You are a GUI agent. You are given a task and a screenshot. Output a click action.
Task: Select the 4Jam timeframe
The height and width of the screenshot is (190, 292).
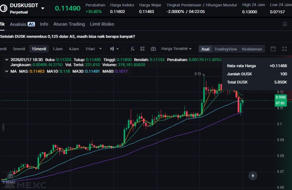click(74, 49)
